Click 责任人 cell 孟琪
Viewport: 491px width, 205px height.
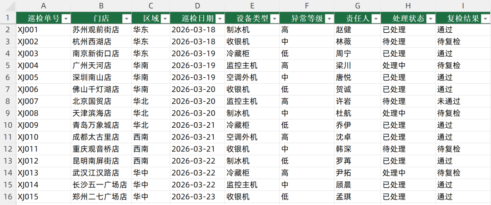[358, 196]
